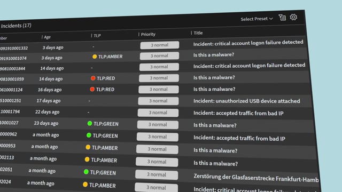Select incident number 0610001124
This screenshot has height=192, width=342.
pyautogui.click(x=11, y=90)
